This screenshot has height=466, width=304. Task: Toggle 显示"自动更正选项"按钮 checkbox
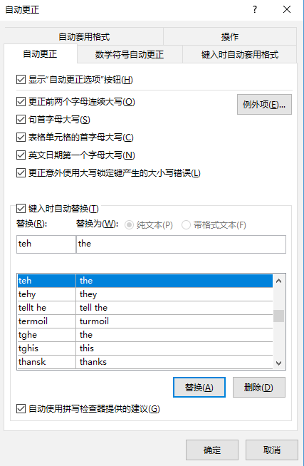pyautogui.click(x=21, y=80)
